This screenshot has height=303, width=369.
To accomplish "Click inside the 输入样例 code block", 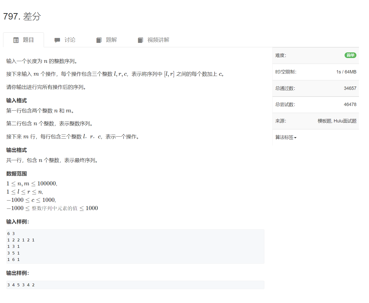I will click(135, 247).
